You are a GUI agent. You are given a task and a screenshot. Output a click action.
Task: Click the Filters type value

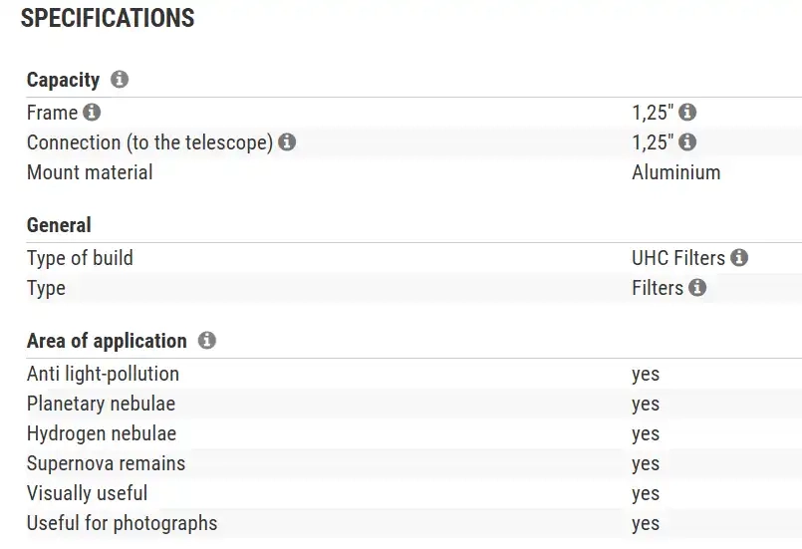[x=658, y=288]
